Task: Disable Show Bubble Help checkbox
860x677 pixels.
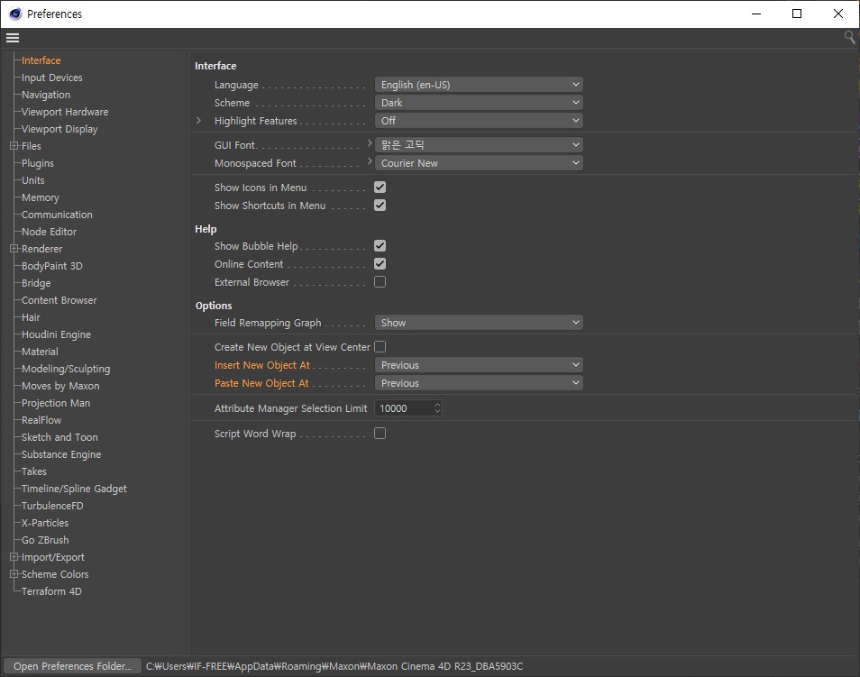Action: (380, 246)
